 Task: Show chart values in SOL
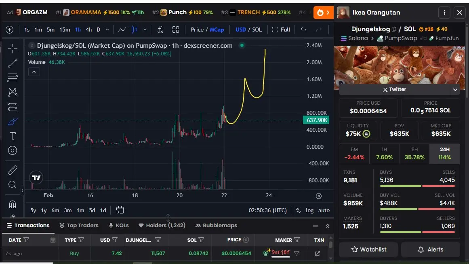click(x=257, y=30)
